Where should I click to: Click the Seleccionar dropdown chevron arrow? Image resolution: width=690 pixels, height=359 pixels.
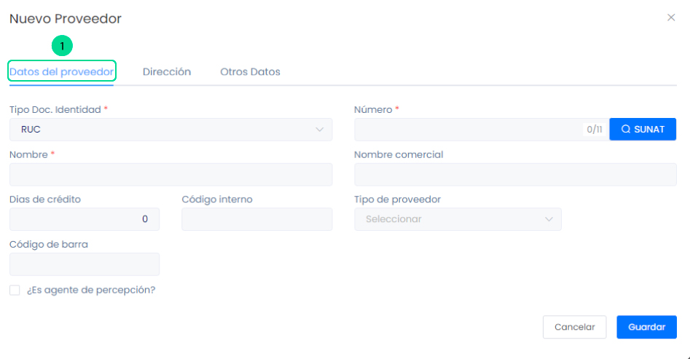point(549,219)
